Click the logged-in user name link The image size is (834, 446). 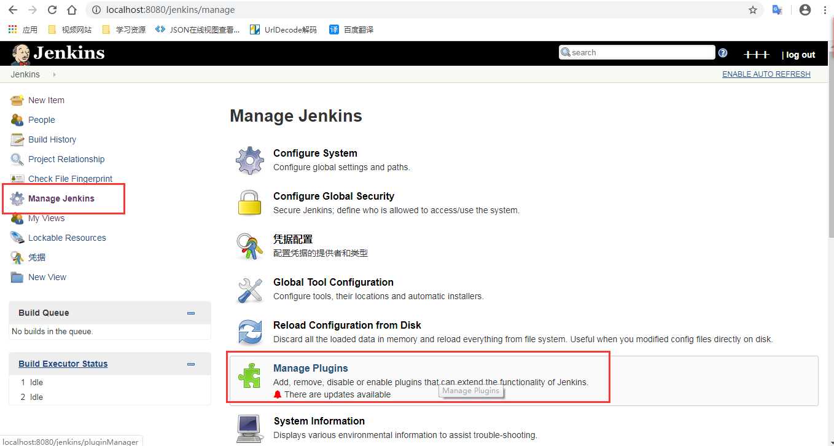click(x=756, y=55)
